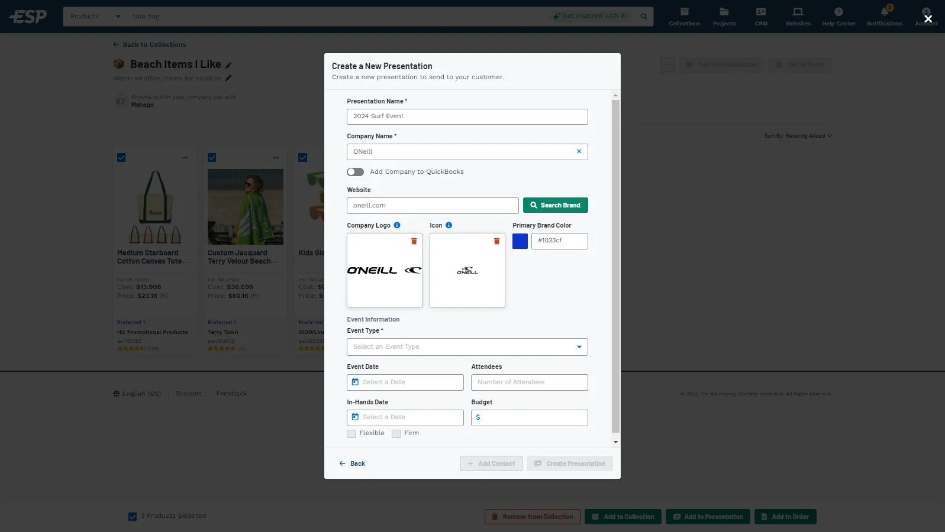Screen dimensions: 945x532
Task: Open CRM from top navigation
Action: tap(761, 17)
